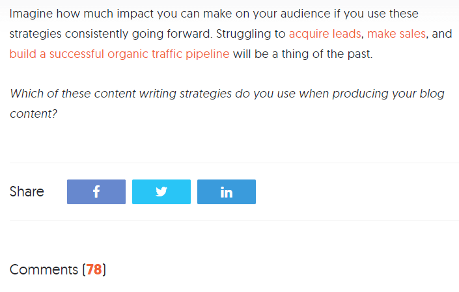Share the post on Facebook
The height and width of the screenshot is (292, 459).
click(96, 192)
